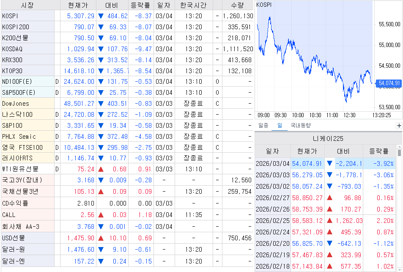Select the 2026/03/03 row in Nikkei table
The height and width of the screenshot is (272, 403).
pos(272,175)
